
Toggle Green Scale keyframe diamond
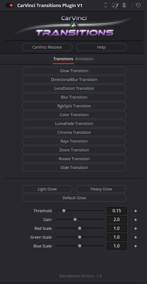135,237
